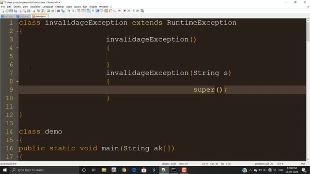Toggle INS insert mode in status bar
310x174 pixels.
point(303,164)
